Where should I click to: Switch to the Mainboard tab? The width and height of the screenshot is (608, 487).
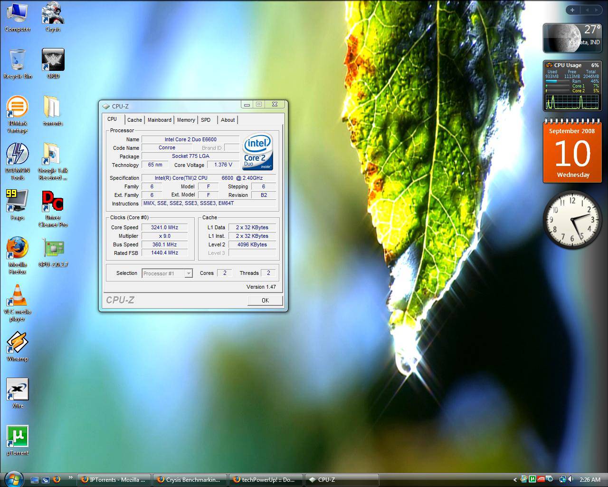[x=160, y=120]
